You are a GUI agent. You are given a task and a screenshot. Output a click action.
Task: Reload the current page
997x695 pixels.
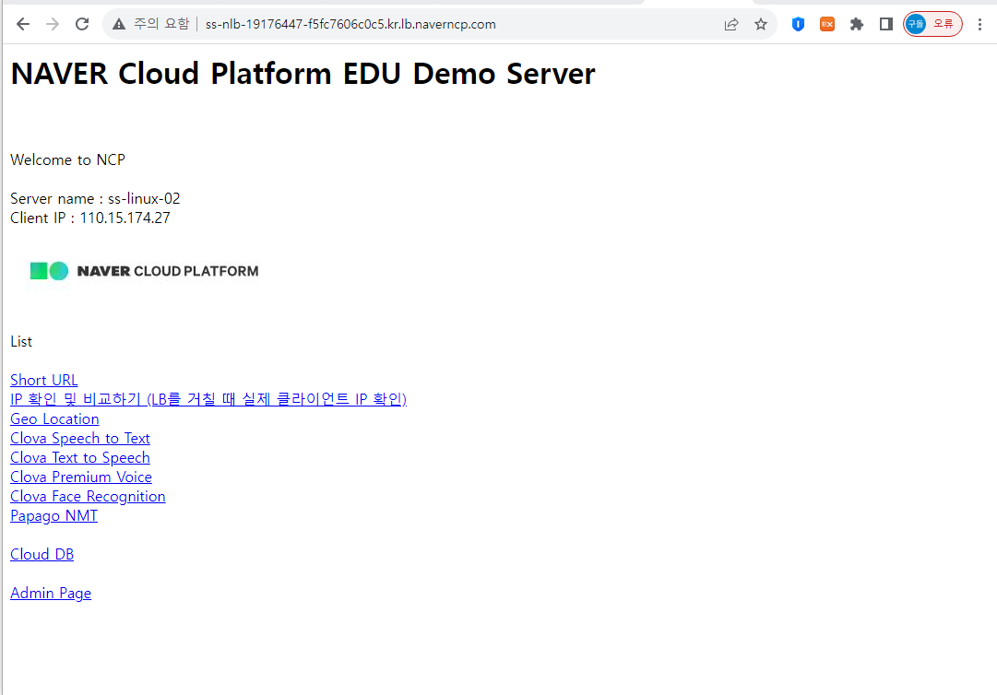(x=82, y=24)
